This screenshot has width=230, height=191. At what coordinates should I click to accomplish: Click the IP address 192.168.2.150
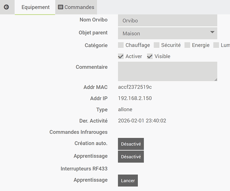click(x=135, y=98)
